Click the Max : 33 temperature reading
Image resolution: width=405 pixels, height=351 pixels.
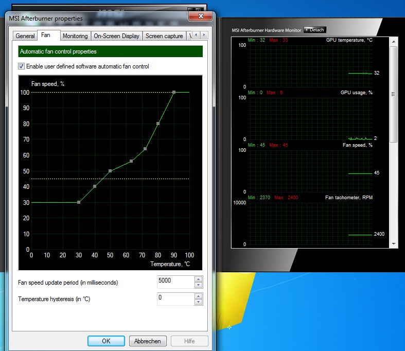click(x=278, y=40)
